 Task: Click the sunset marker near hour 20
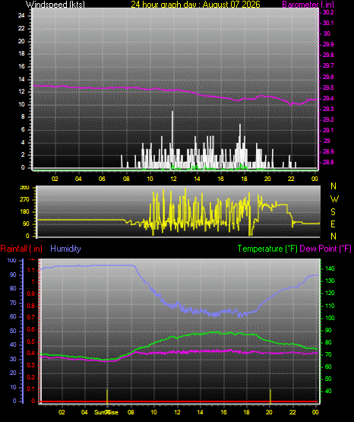point(270,396)
